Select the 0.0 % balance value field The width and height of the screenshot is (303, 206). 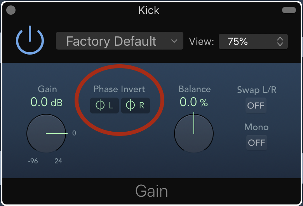pos(194,102)
